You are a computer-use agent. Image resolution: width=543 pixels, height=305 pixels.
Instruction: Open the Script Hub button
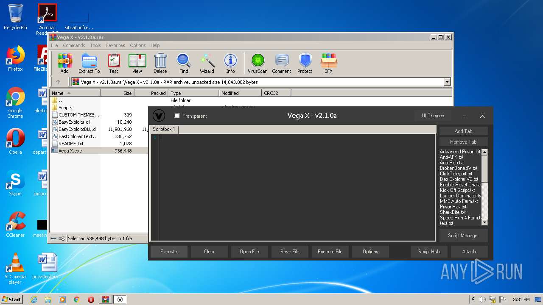point(429,252)
